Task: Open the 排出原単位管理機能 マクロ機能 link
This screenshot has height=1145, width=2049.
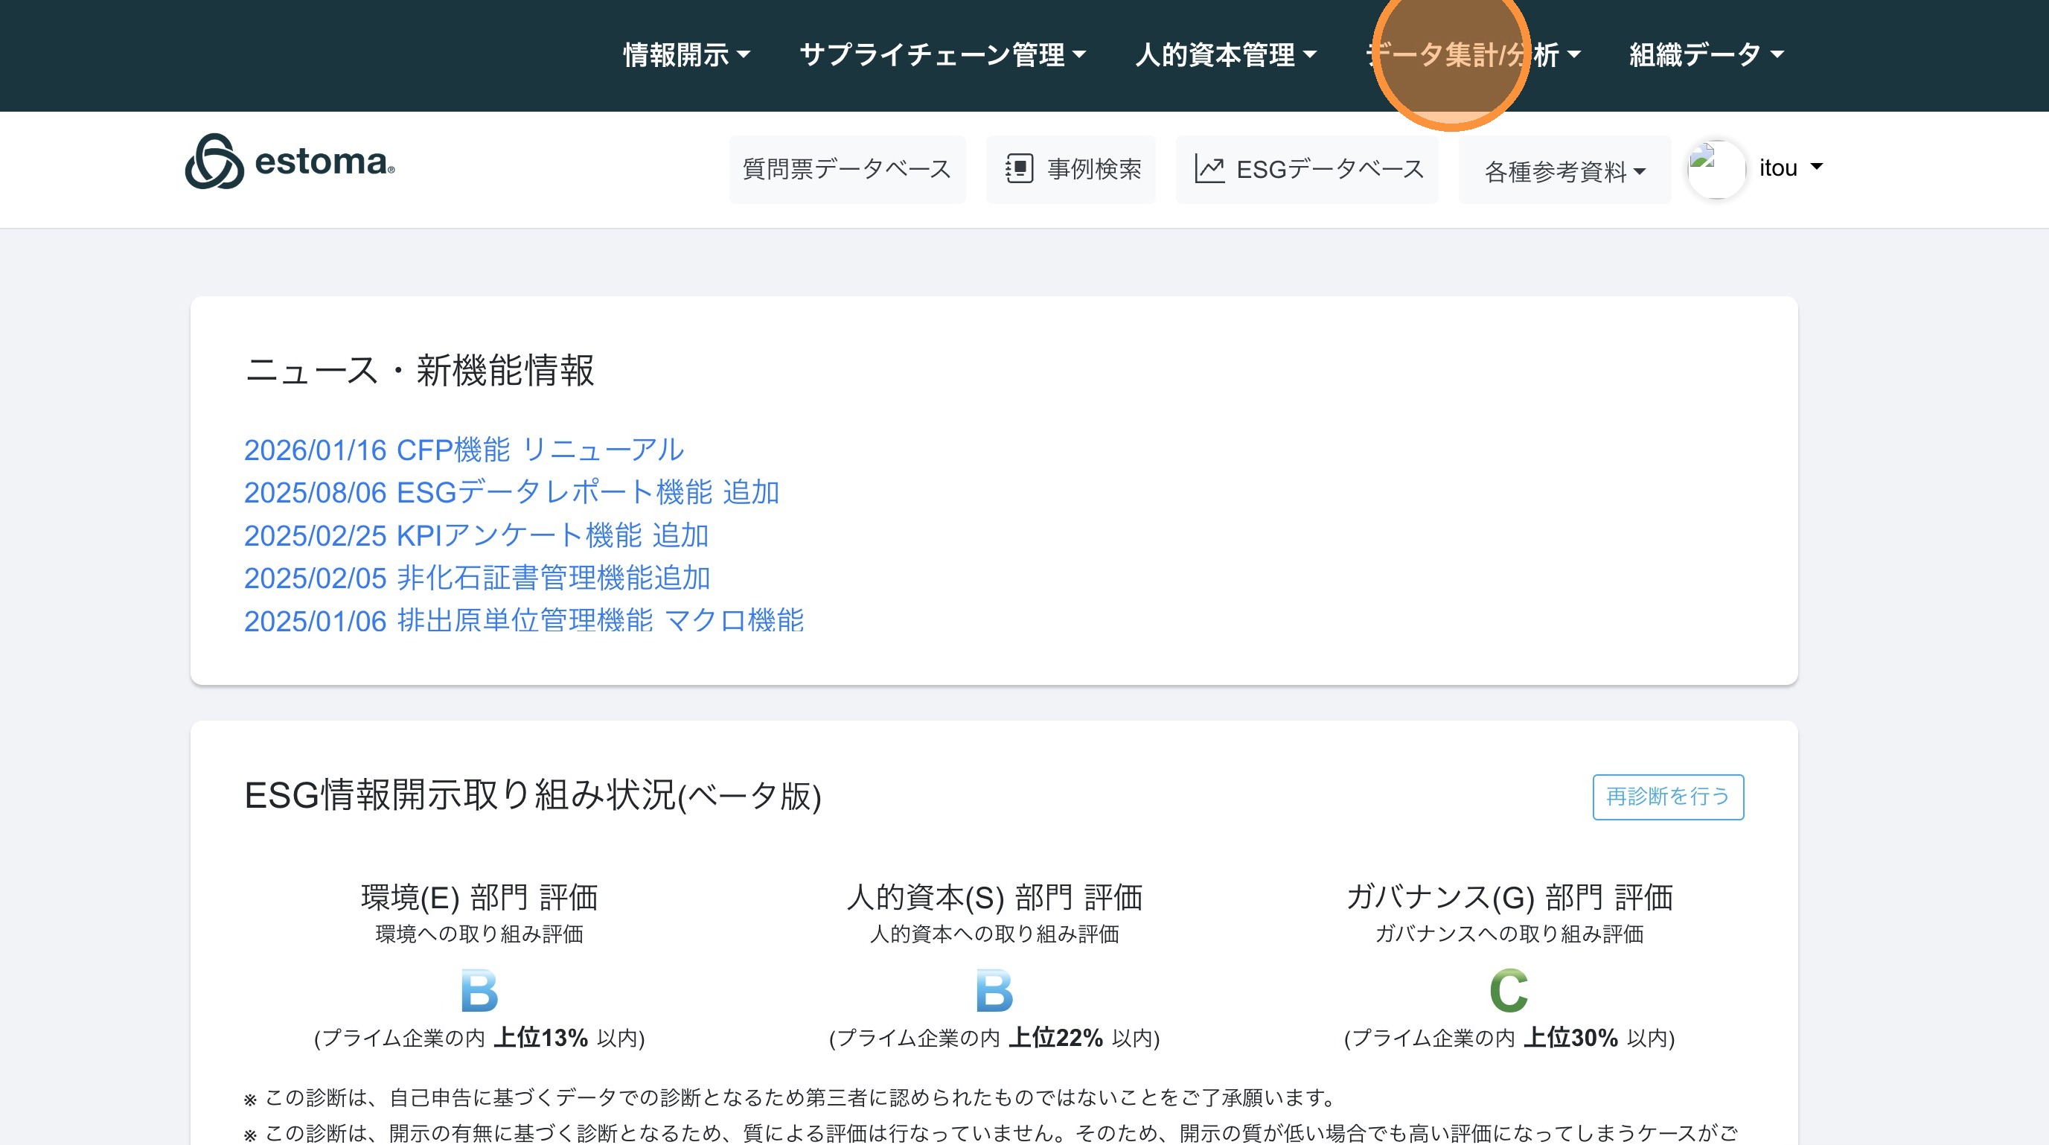Action: pyautogui.click(x=523, y=621)
